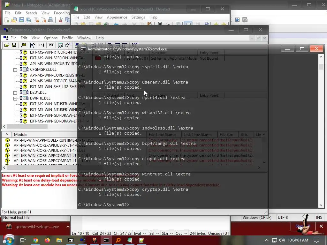
Task: Click Print icon in Notepad++ toolbar
Action: click(x=51, y=20)
